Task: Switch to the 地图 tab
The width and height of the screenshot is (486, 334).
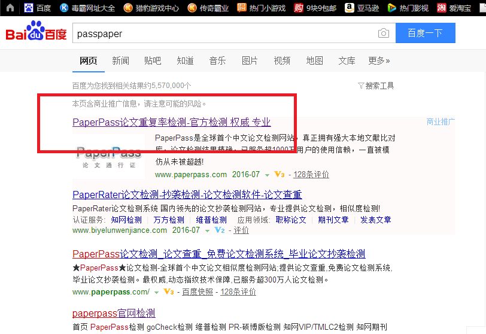Action: click(x=314, y=60)
